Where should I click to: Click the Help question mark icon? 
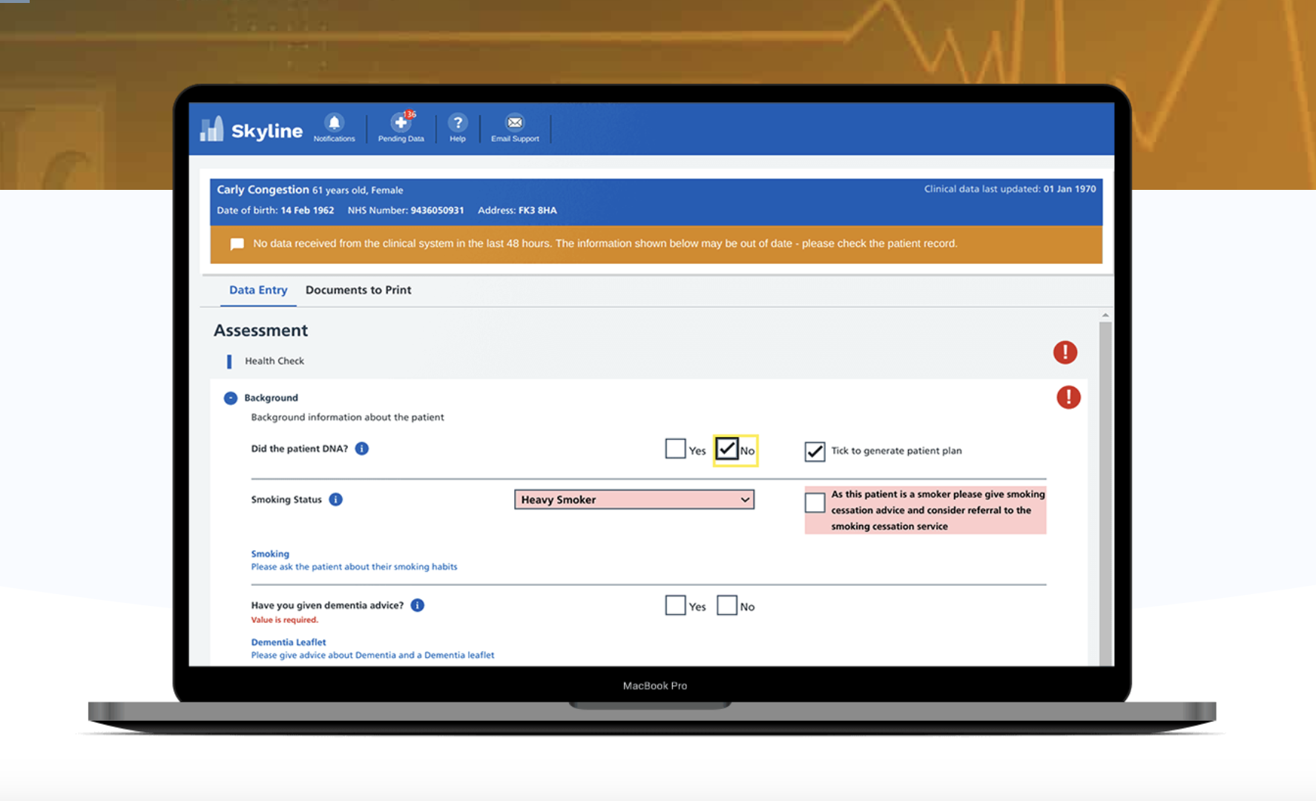[458, 123]
